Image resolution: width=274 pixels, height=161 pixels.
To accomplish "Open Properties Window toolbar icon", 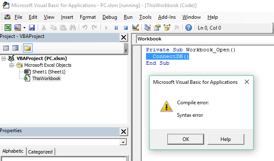I will tap(157, 28).
